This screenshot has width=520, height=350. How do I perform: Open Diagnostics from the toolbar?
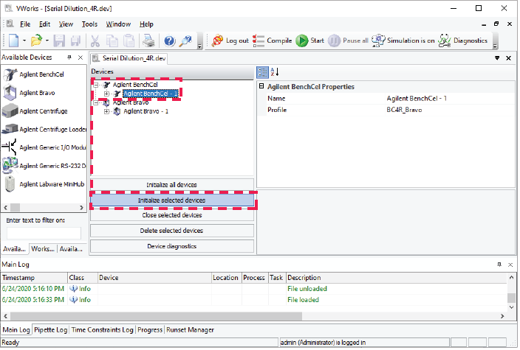[462, 41]
